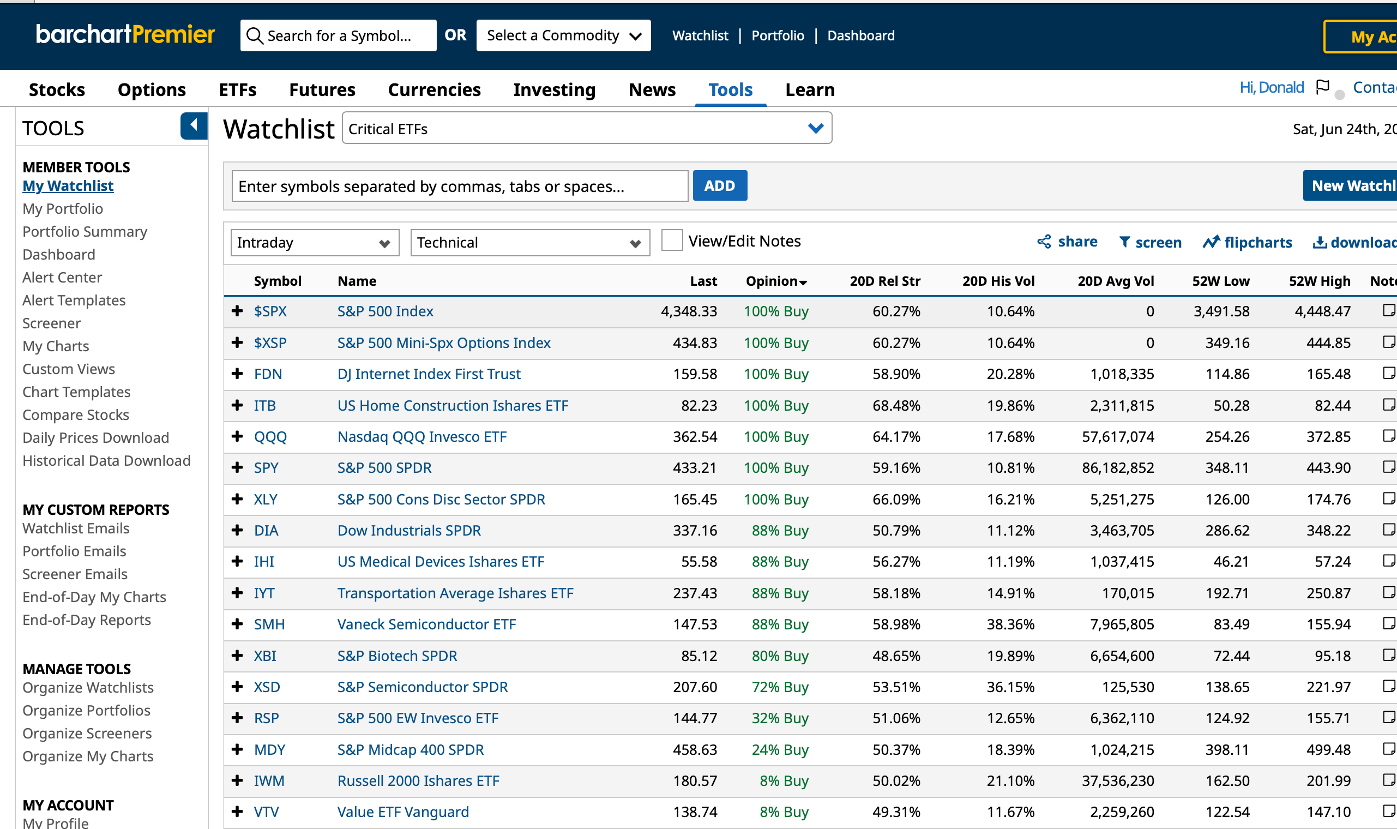Viewport: 1397px width, 829px height.
Task: Open the note icon for SMH row
Action: [1389, 623]
